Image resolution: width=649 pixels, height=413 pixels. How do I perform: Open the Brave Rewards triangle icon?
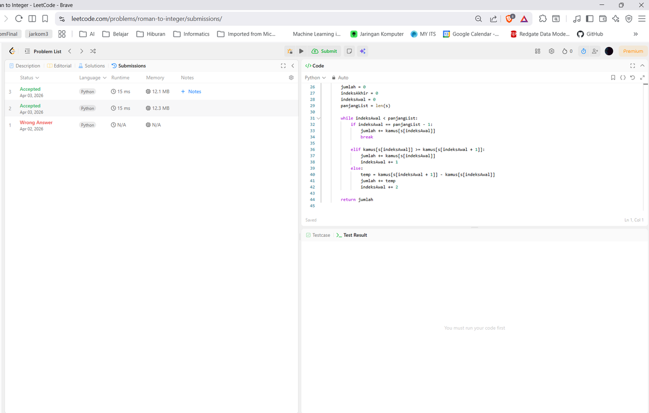(x=524, y=19)
